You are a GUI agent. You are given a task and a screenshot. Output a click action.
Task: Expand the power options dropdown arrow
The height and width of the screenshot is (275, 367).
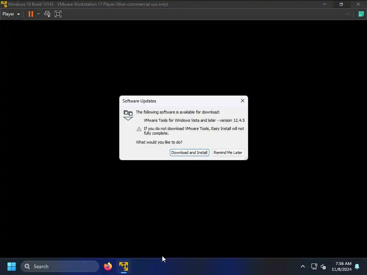(38, 14)
